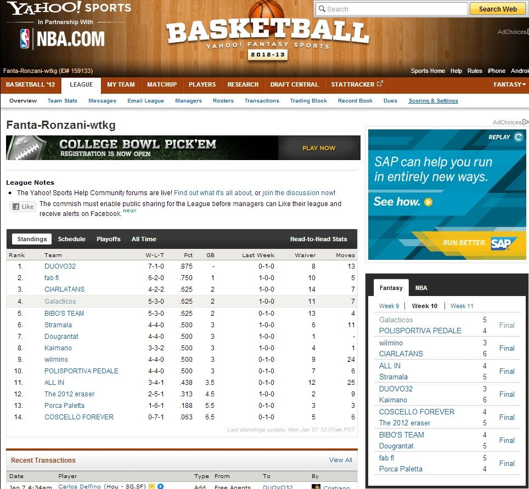The width and height of the screenshot is (529, 489).
Task: Open the Scoring & Settings link
Action: coord(433,101)
